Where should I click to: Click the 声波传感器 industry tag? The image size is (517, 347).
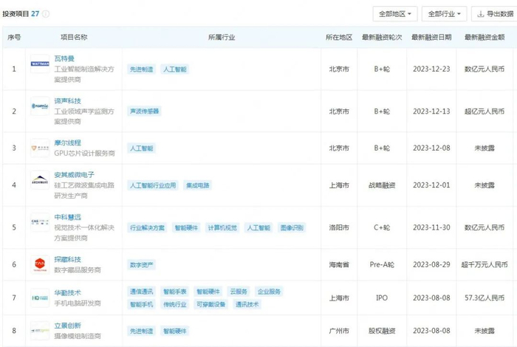tap(145, 111)
